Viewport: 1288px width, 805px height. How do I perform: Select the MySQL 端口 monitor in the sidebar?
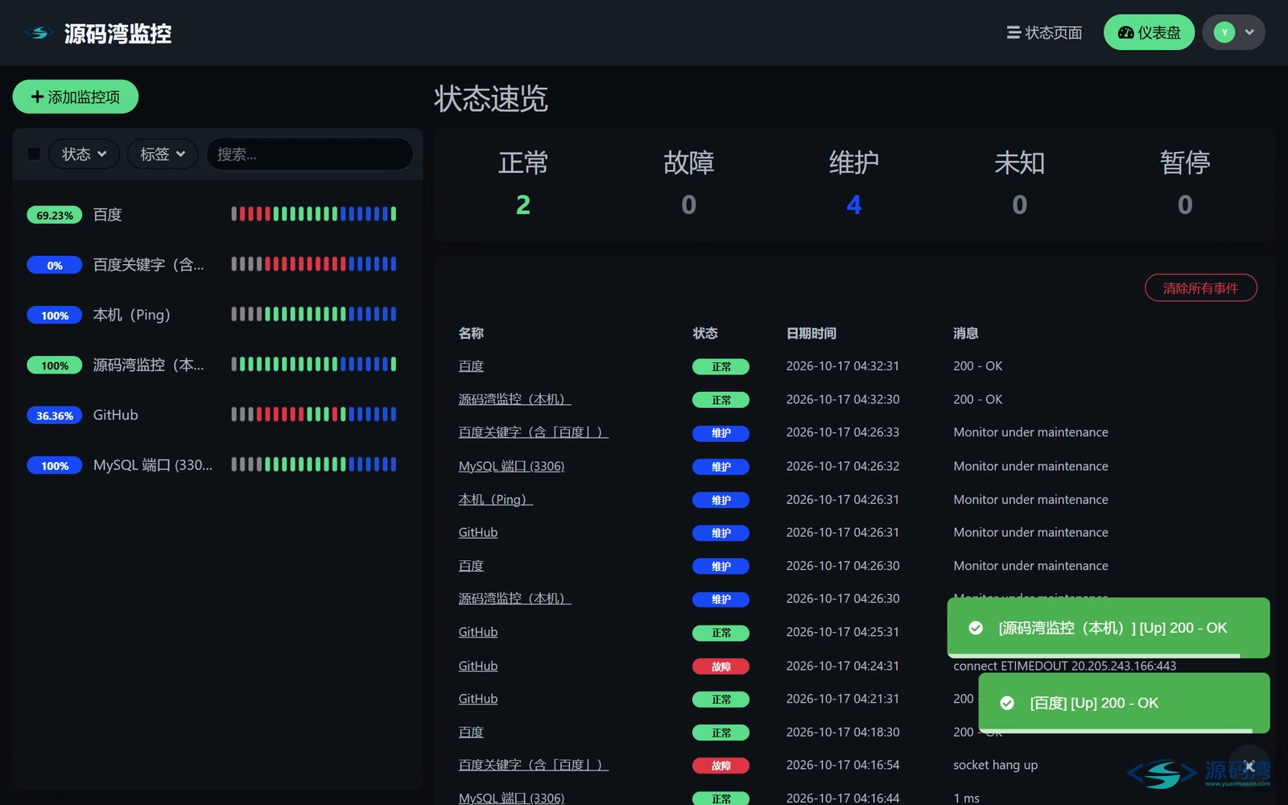click(x=217, y=464)
